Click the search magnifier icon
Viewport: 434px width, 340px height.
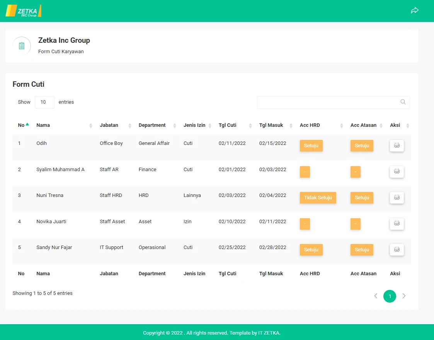403,102
